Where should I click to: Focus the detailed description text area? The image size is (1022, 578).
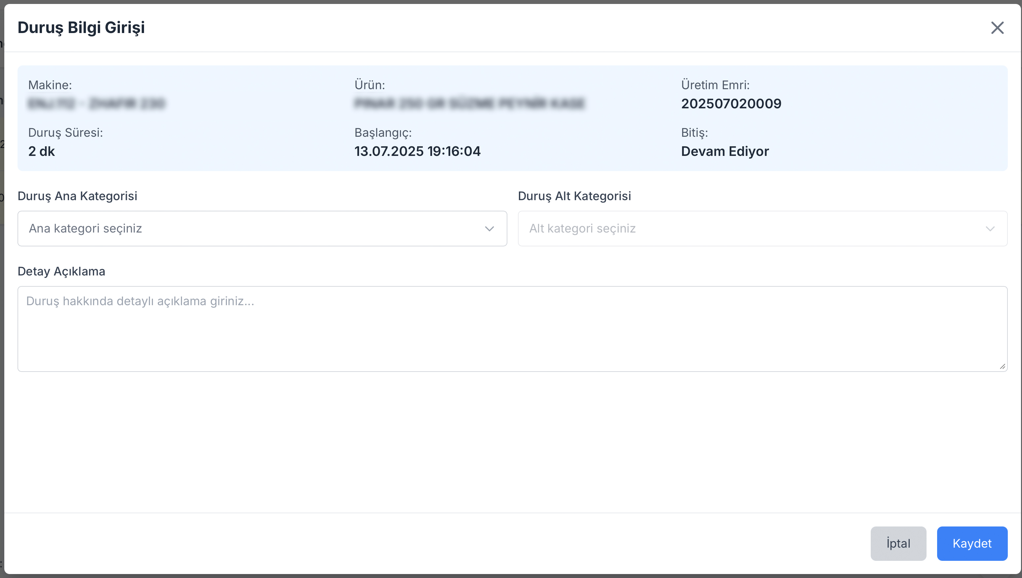(x=512, y=329)
